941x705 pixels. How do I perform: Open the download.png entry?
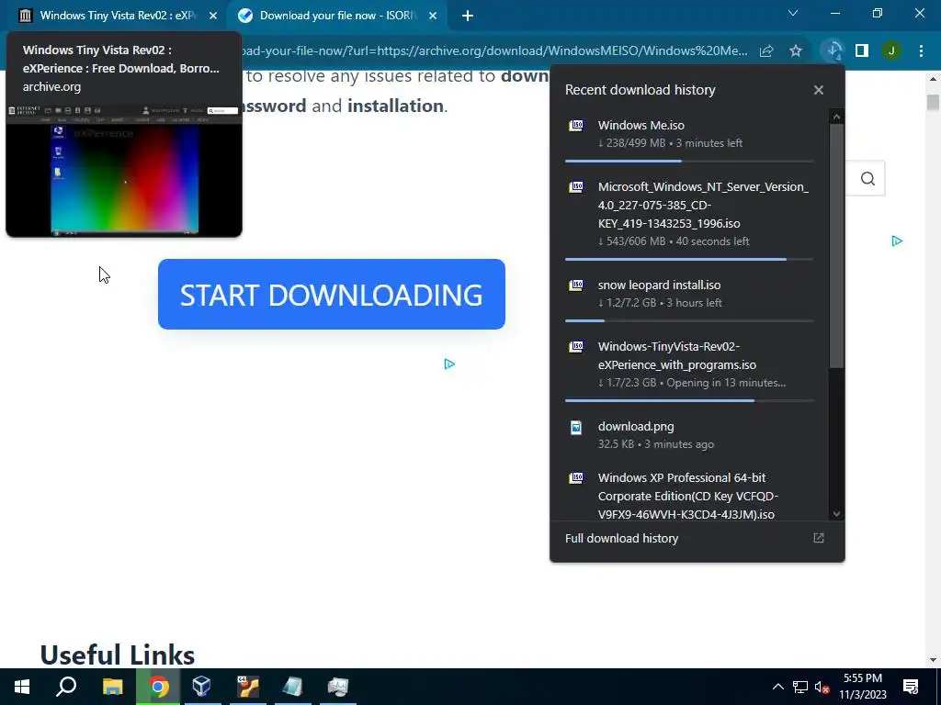coord(689,434)
